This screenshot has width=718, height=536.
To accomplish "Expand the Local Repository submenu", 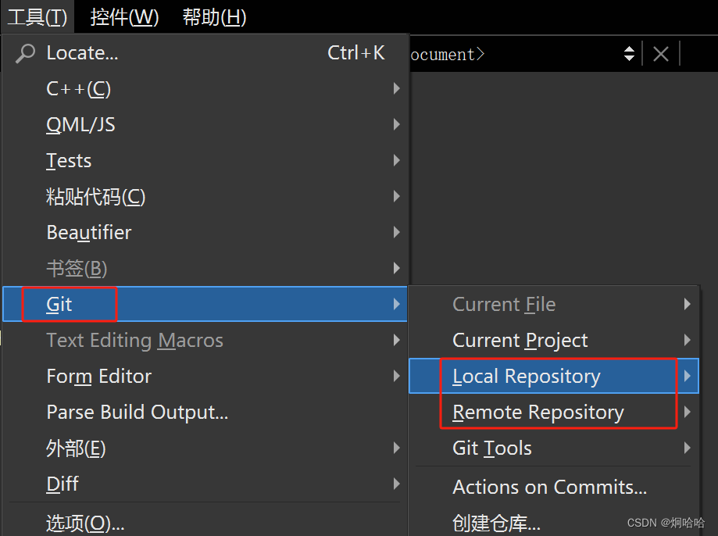I will [527, 376].
